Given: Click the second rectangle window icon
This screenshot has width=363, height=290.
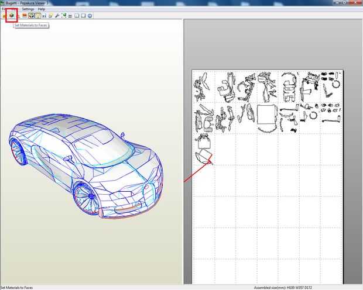Looking at the screenshot, I should (x=83, y=16).
